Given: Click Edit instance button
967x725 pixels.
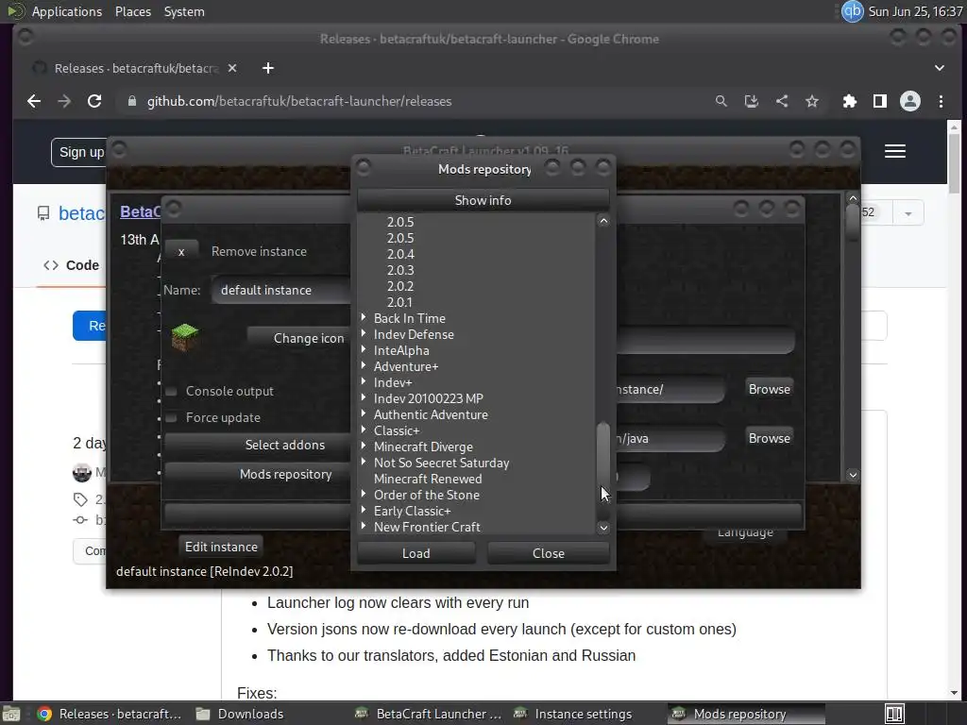Looking at the screenshot, I should click(221, 547).
